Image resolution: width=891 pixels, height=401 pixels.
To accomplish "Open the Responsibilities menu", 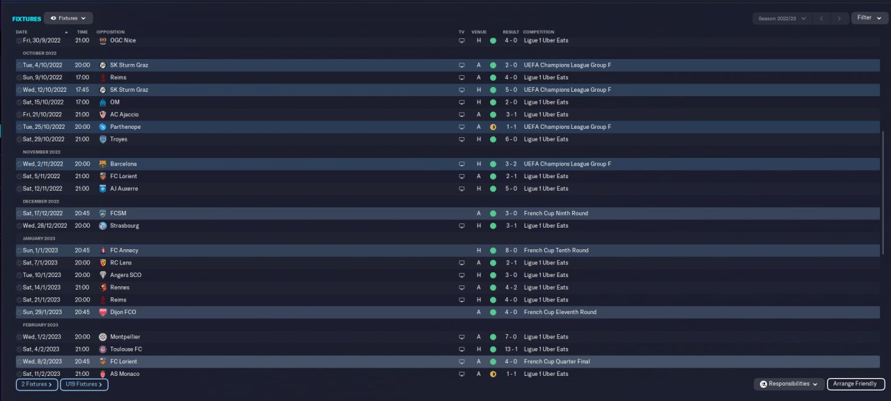I will [789, 384].
